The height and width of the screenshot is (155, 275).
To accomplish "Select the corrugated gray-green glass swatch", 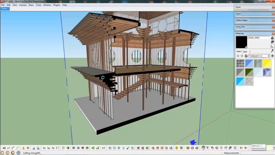I will pos(258,63).
